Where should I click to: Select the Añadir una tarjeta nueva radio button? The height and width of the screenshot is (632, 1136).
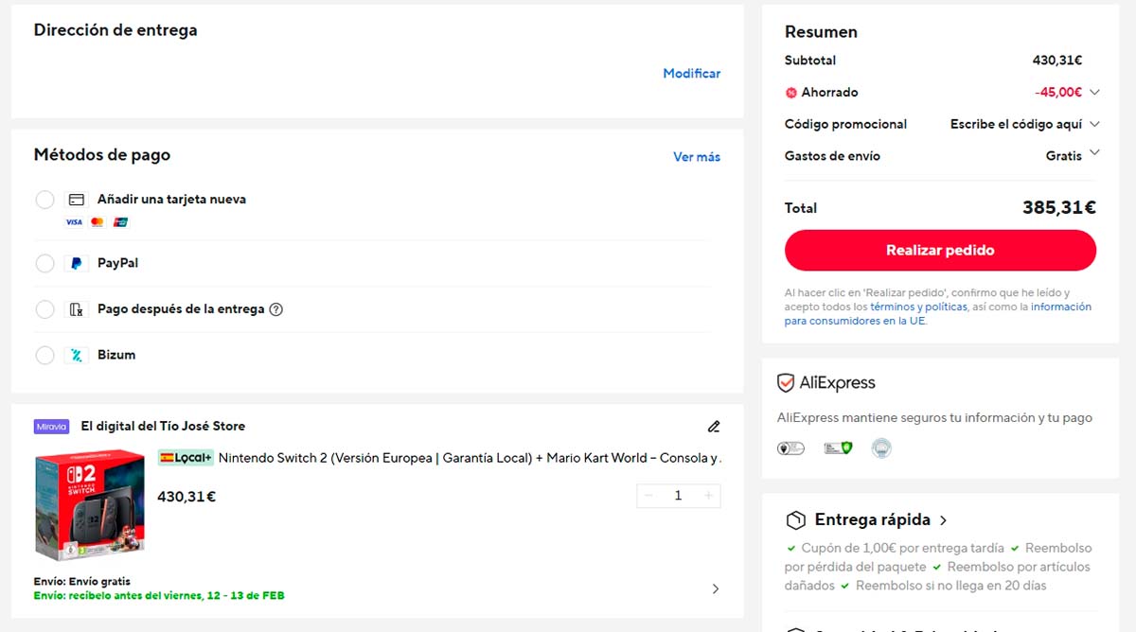click(x=44, y=200)
